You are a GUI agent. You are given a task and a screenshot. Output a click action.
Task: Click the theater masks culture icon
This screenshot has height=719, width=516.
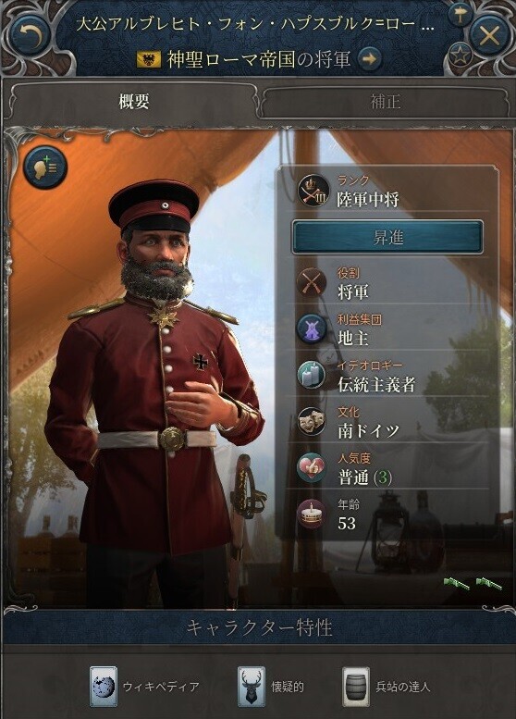[312, 421]
